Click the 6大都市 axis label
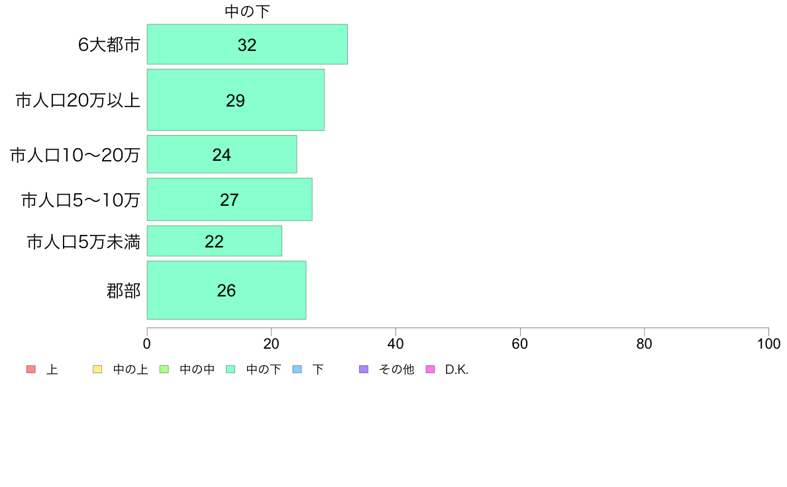Viewport: 787px width, 487px height. click(109, 44)
